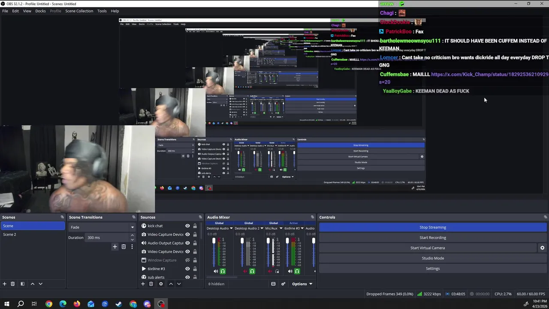The height and width of the screenshot is (309, 549).
Task: Remove selected source with the Sources trash icon
Action: (151, 284)
